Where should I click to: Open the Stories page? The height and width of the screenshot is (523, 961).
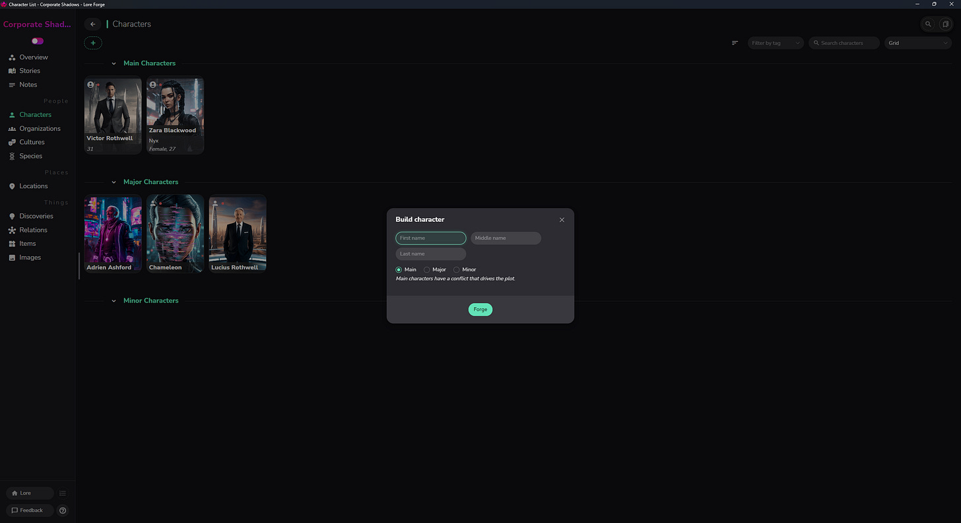pyautogui.click(x=29, y=71)
